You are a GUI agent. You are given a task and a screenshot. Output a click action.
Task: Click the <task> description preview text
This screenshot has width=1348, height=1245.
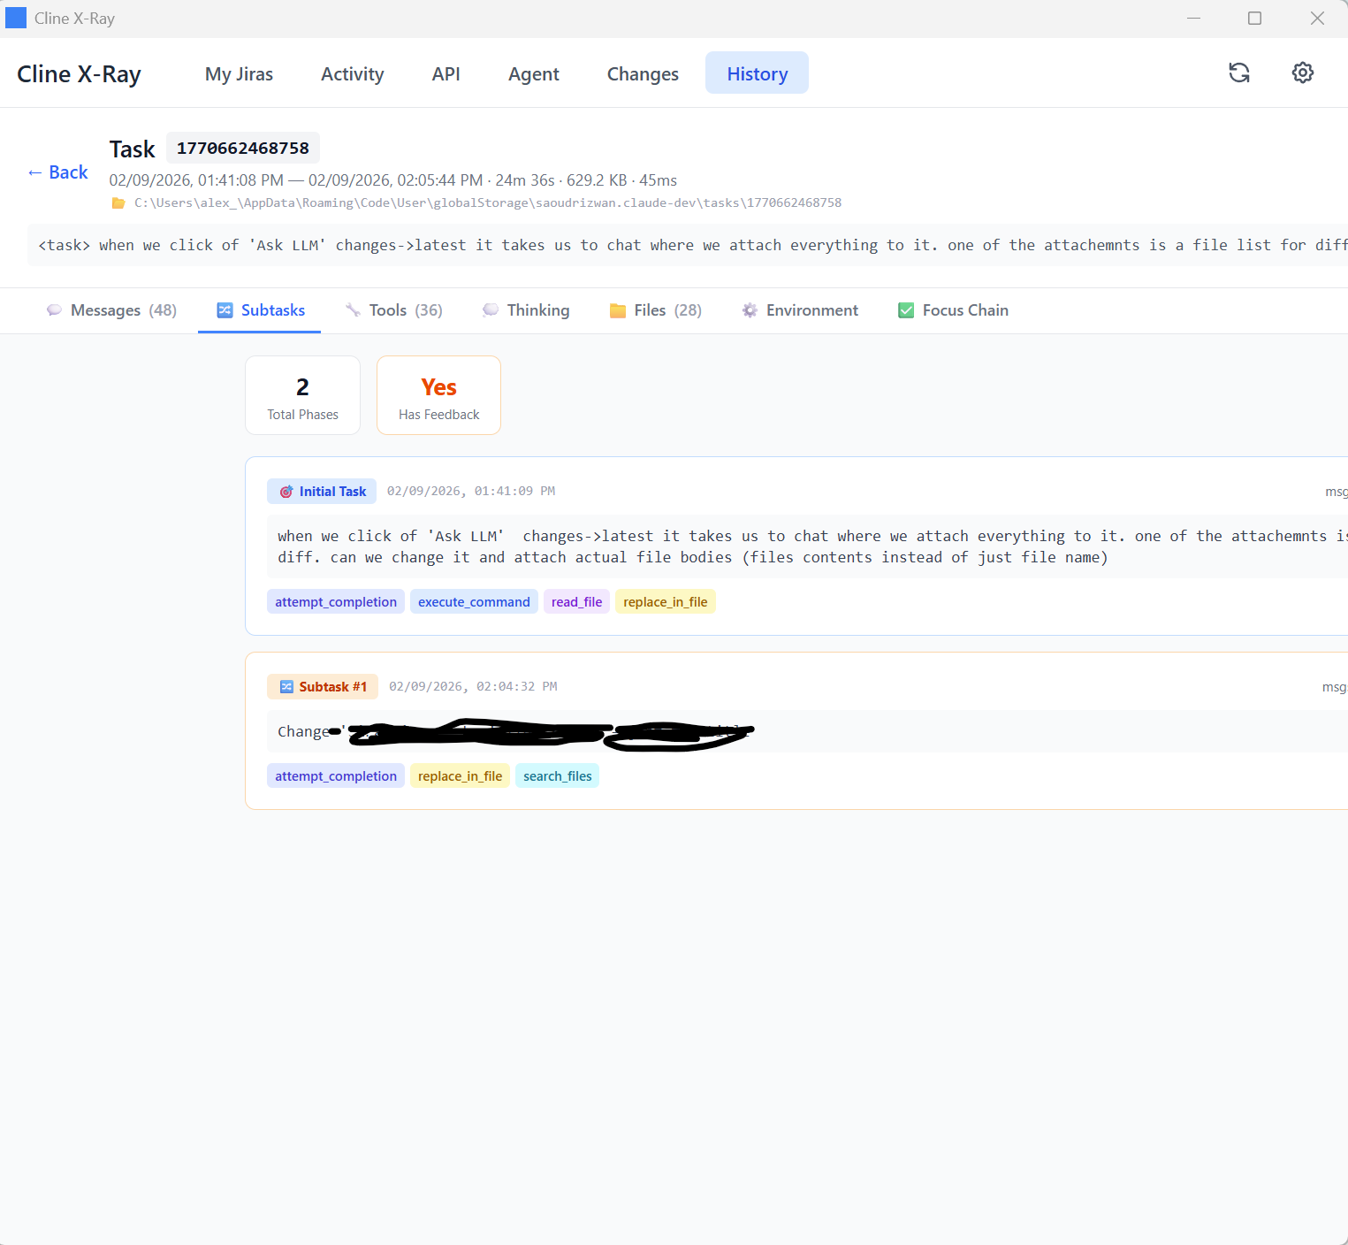(692, 246)
